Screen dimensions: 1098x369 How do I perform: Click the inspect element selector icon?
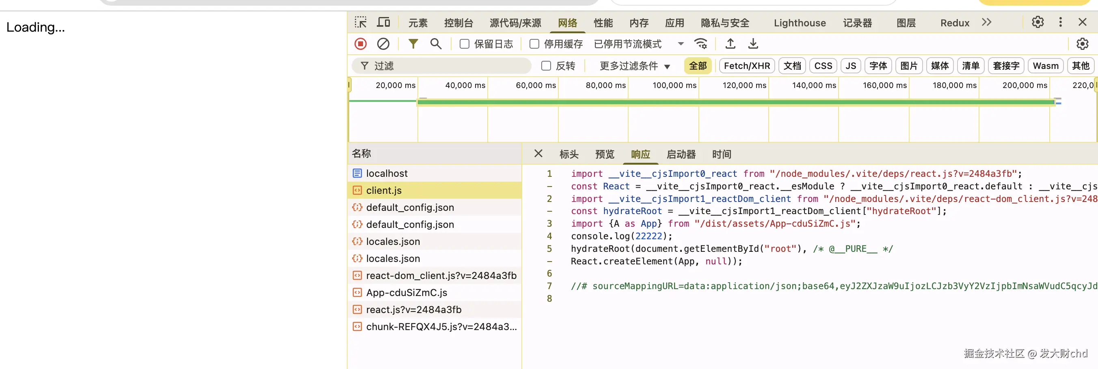point(361,23)
